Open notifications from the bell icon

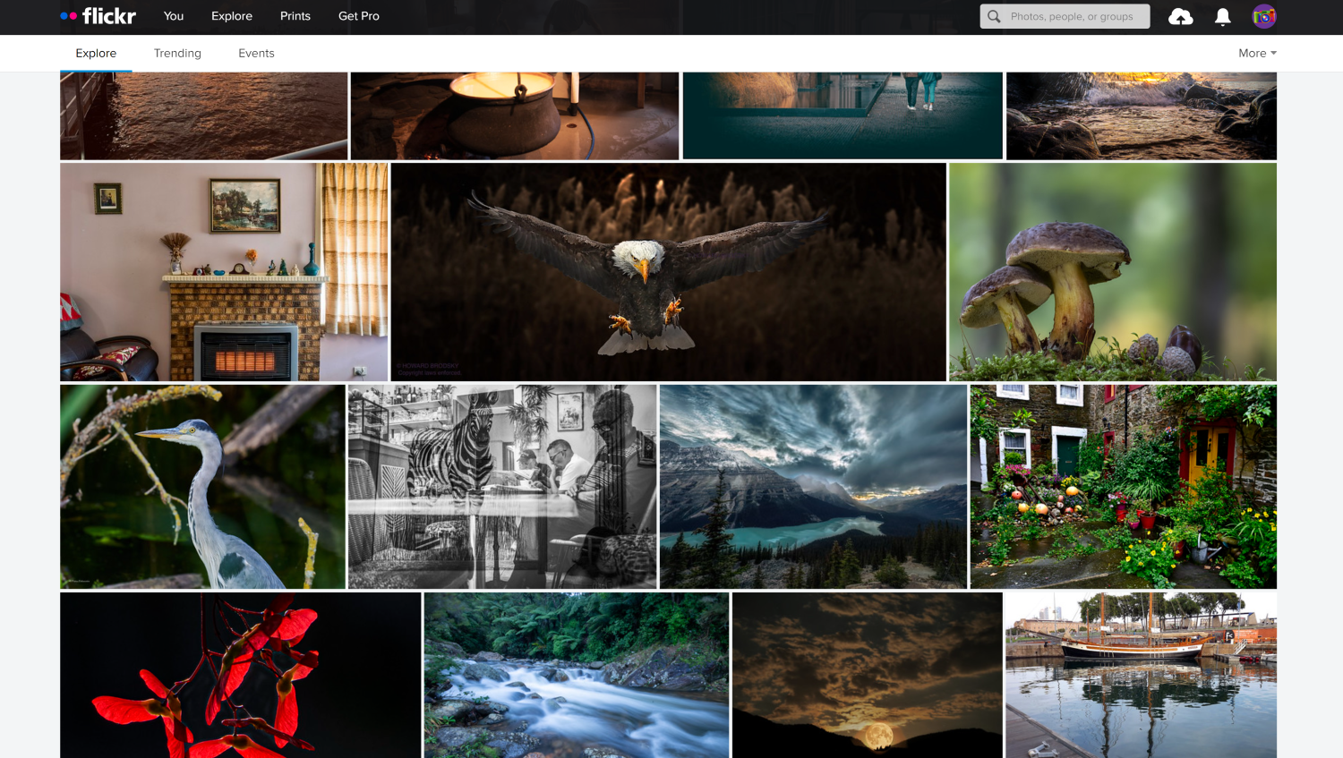[x=1221, y=15]
